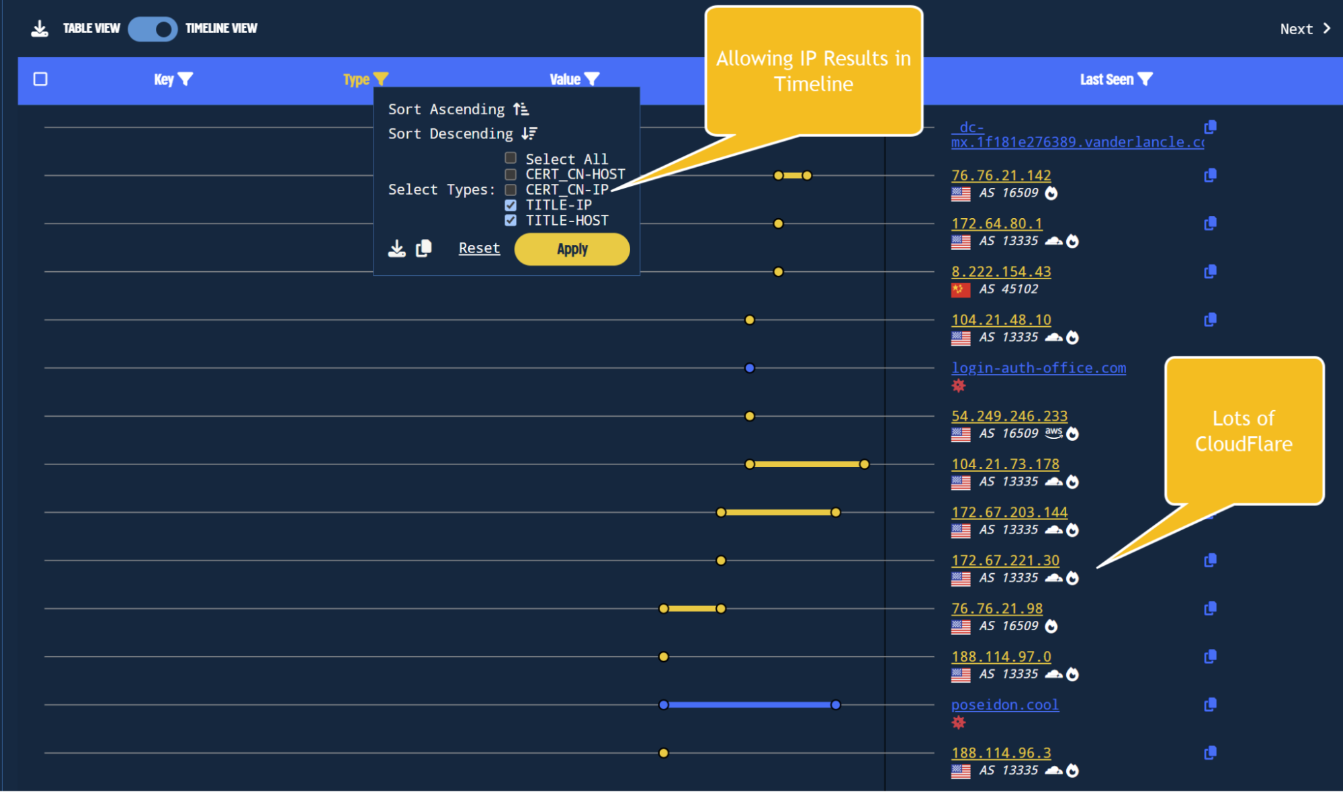Click the Reset button in filter
This screenshot has width=1343, height=792.
(478, 248)
